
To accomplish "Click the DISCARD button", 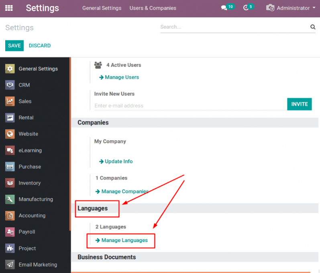I will point(40,46).
